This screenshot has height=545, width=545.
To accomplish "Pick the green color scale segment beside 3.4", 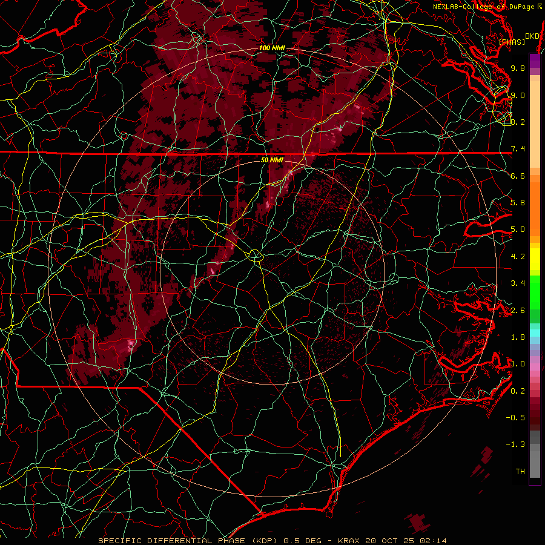I will click(535, 291).
